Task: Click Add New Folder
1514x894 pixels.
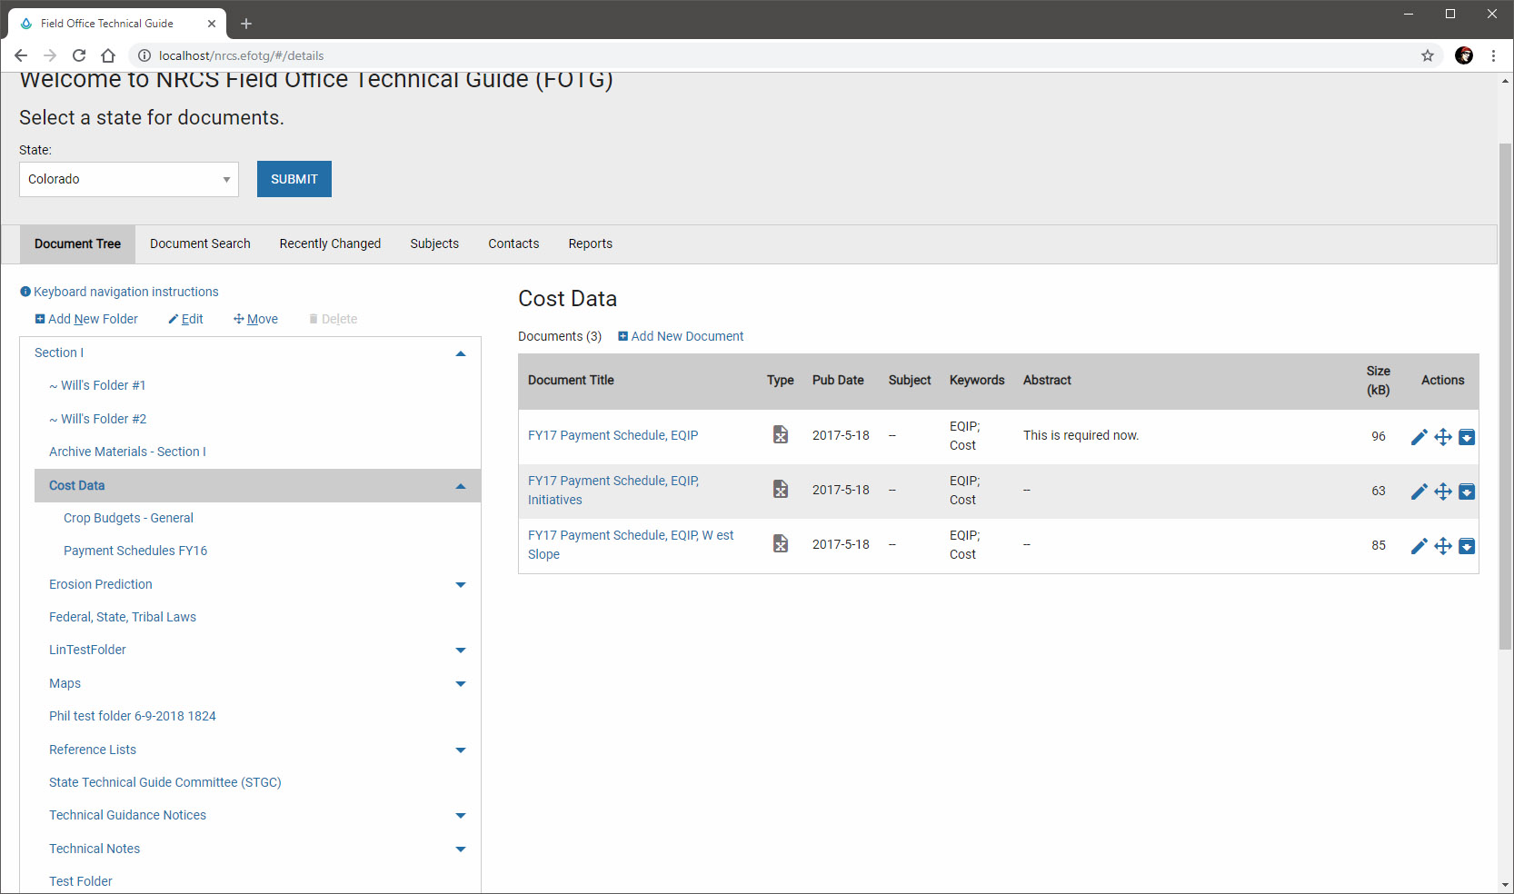Action: click(x=86, y=319)
